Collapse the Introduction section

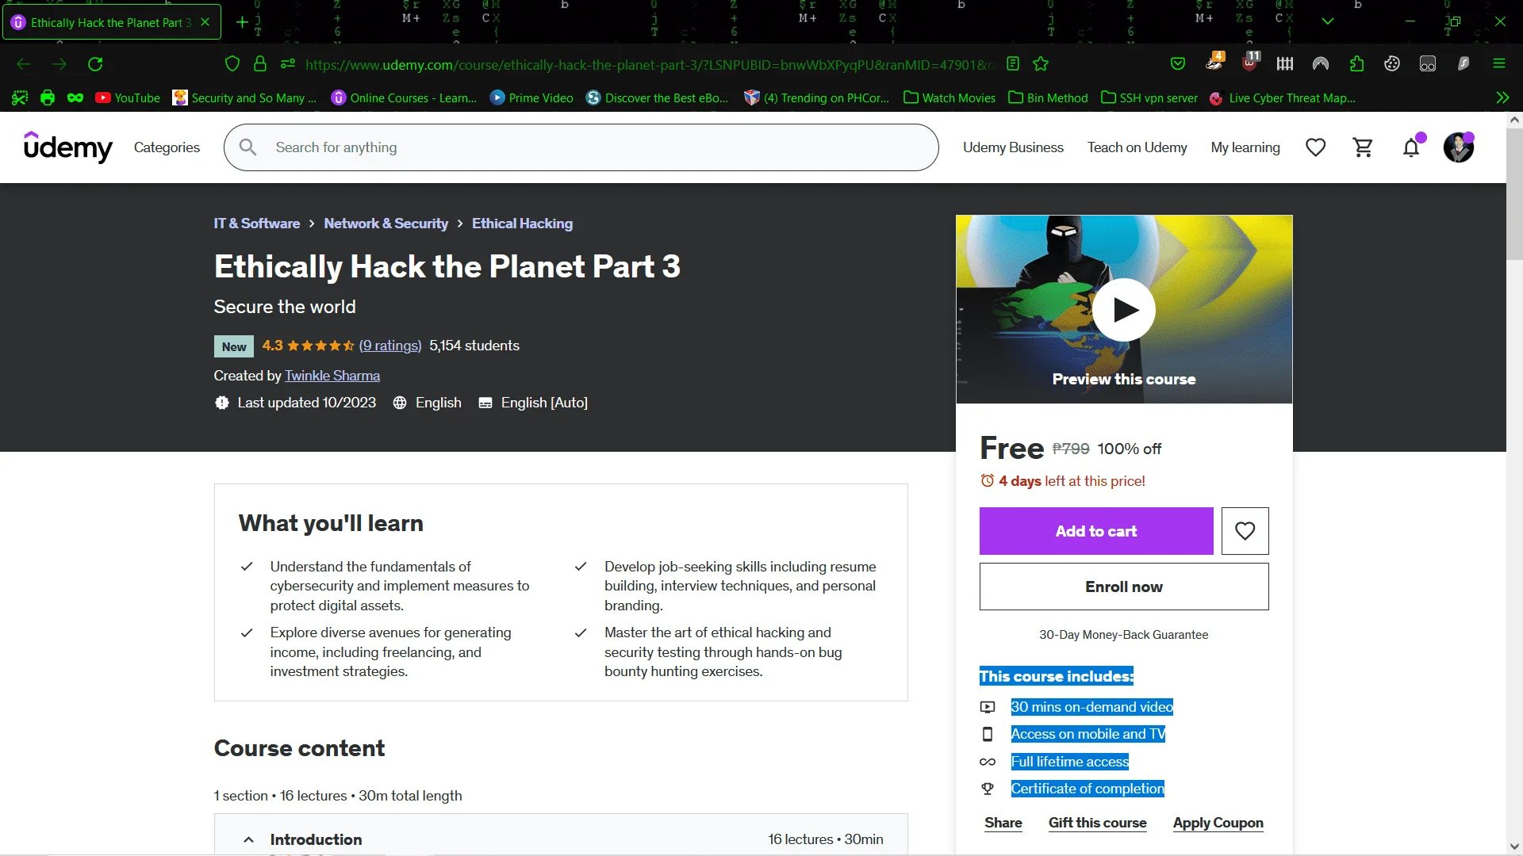[x=561, y=839]
